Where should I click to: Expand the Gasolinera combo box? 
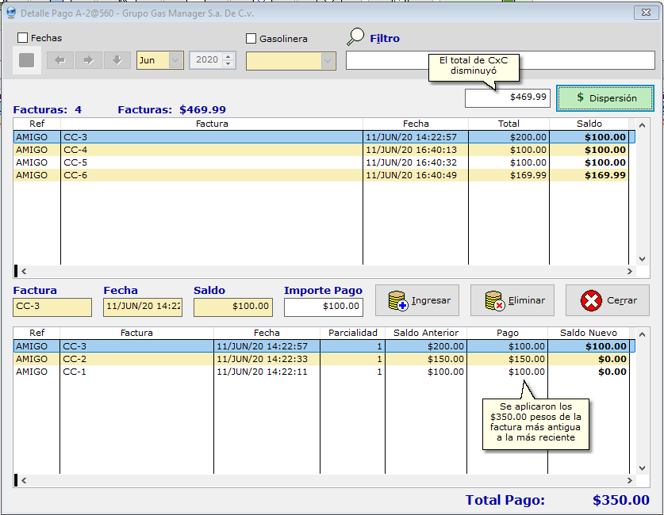coord(328,61)
